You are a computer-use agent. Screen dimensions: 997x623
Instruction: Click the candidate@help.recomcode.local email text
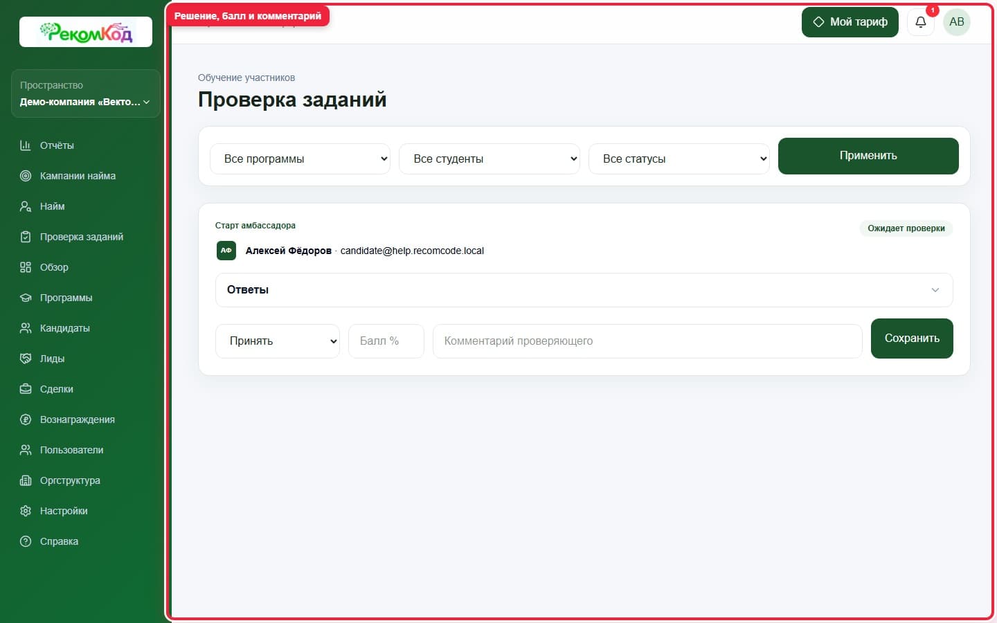pos(412,251)
